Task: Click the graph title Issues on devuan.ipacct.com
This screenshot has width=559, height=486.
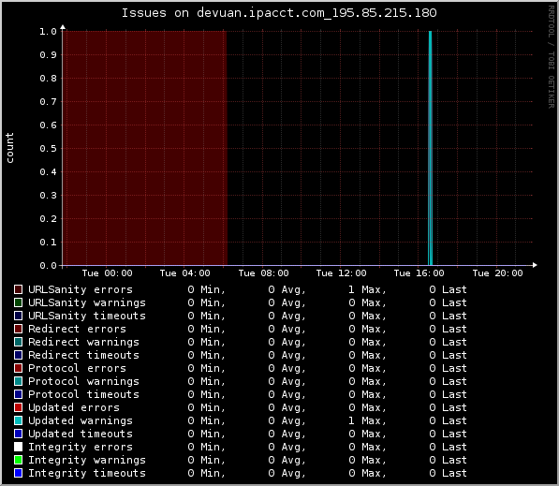Action: 279,13
